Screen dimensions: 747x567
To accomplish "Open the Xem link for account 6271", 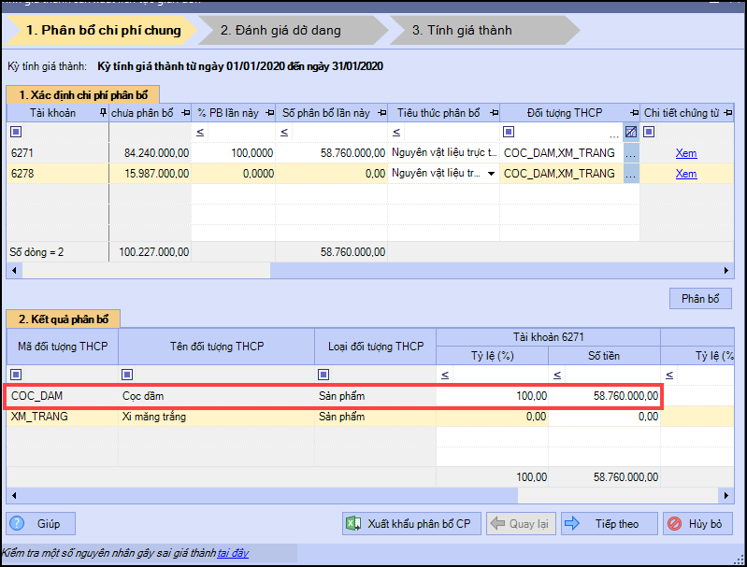I will pyautogui.click(x=686, y=153).
